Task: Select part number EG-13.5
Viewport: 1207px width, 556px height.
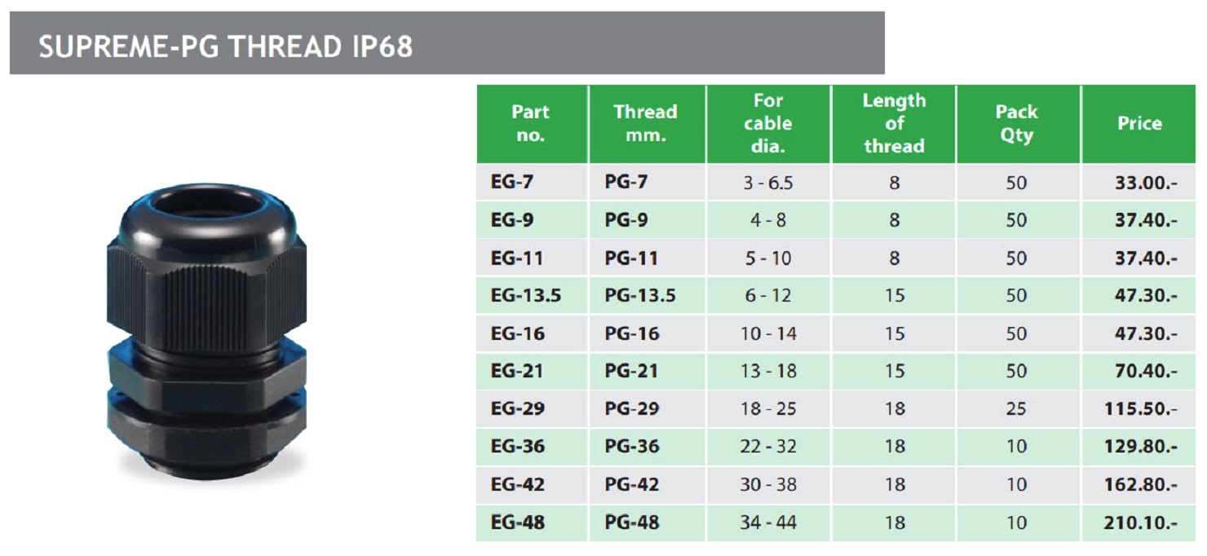Action: [x=525, y=296]
